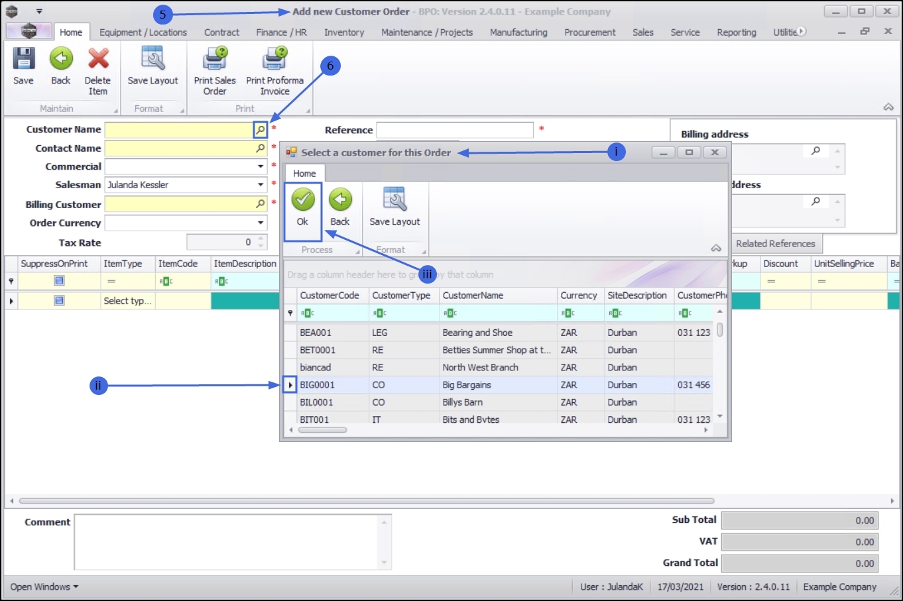903x601 pixels.
Task: Open the Salesman dropdown arrow
Action: (261, 185)
